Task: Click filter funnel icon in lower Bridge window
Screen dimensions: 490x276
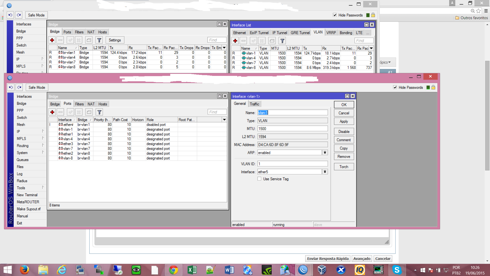Action: point(99,112)
